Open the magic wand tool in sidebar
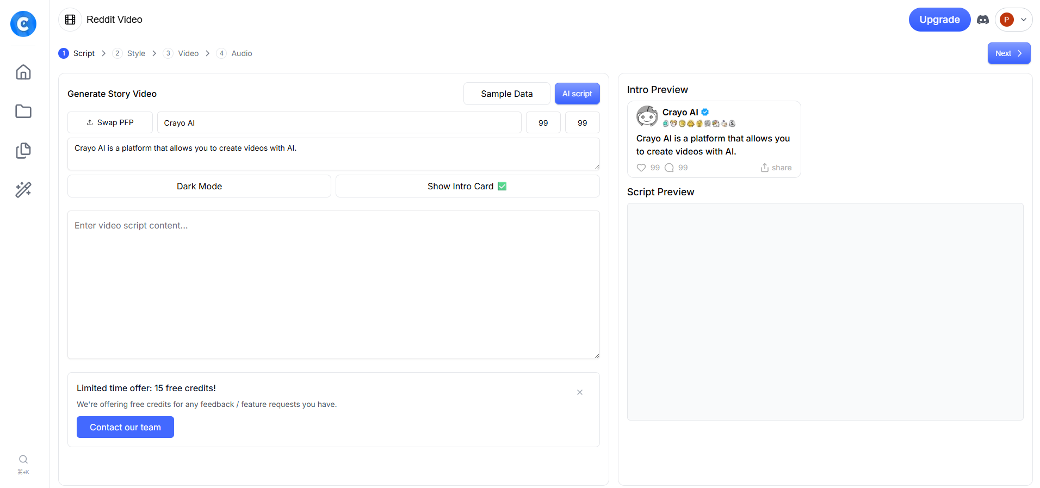 coord(23,190)
